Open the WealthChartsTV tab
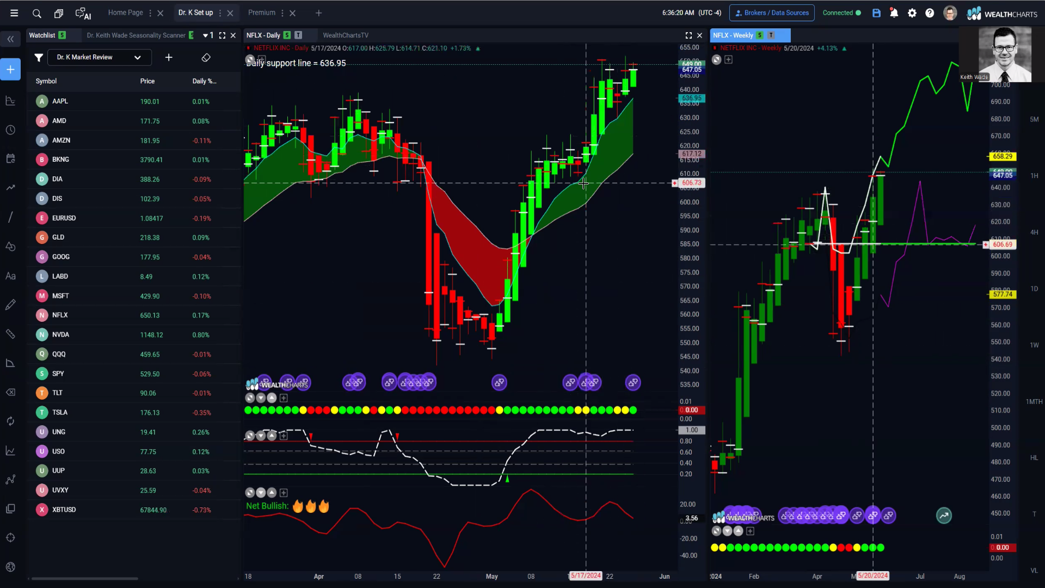Viewport: 1045px width, 588px height. 346,35
